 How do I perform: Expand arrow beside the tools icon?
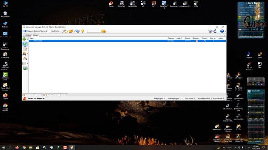(x=67, y=31)
